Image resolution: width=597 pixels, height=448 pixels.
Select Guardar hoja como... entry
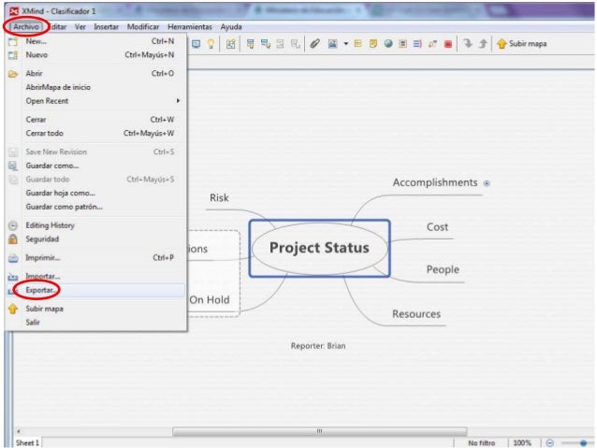(95, 193)
